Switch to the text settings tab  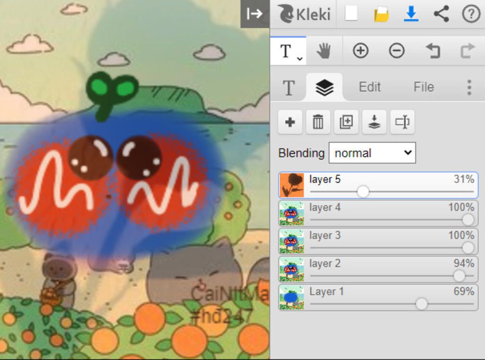[288, 88]
